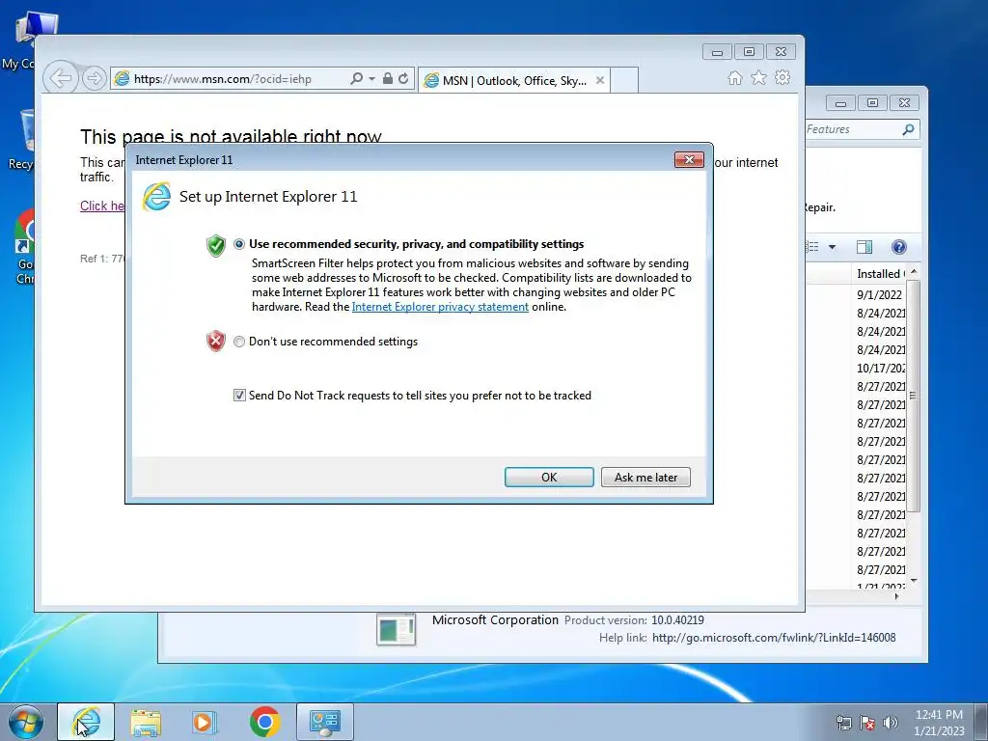Maximize the Programs and Features window

[872, 102]
